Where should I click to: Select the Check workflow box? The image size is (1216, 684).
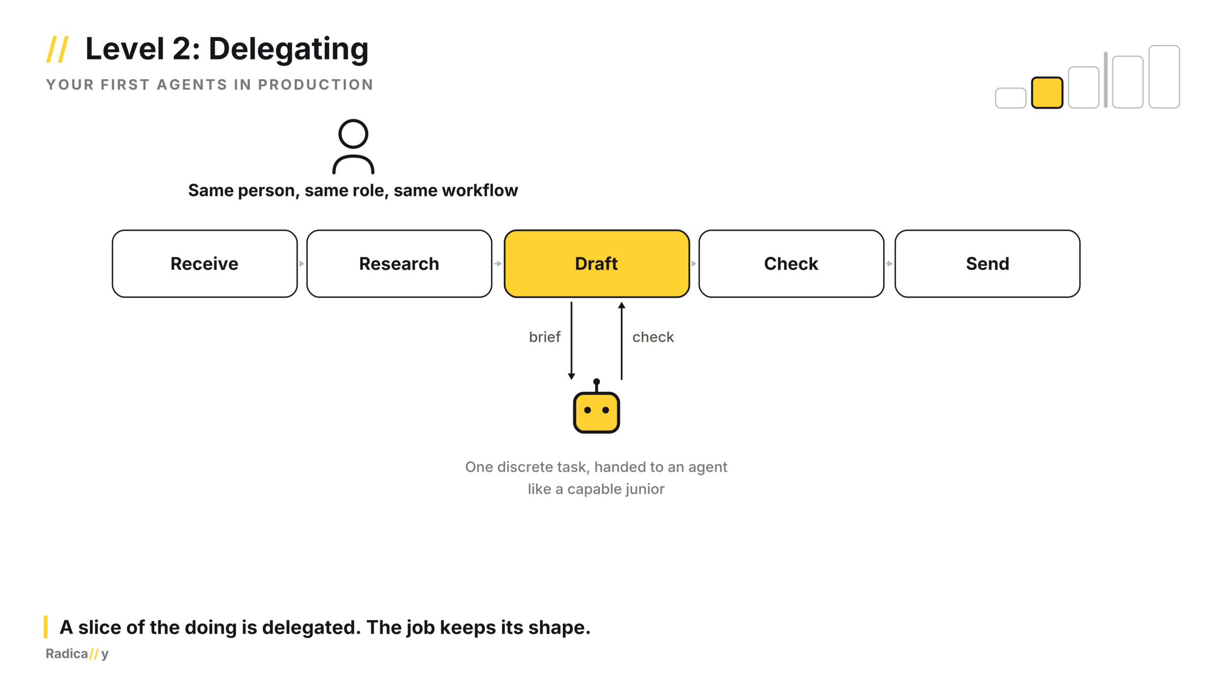pos(791,264)
